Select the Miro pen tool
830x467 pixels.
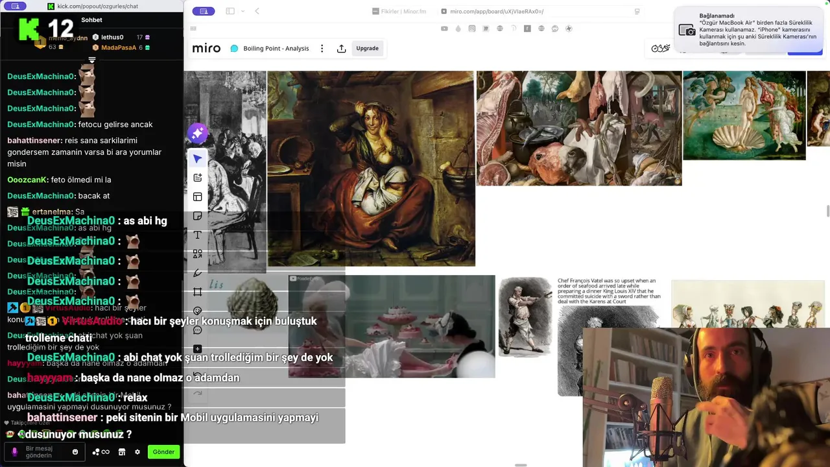click(x=198, y=273)
